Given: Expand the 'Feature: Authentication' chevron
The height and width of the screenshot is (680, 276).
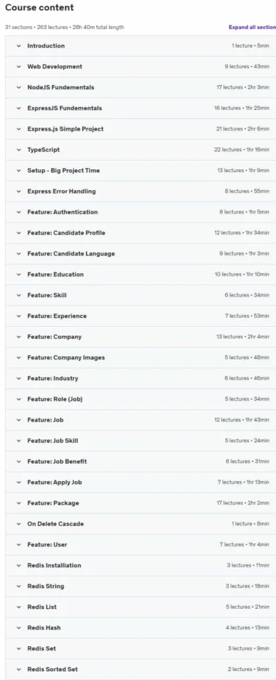Looking at the screenshot, I should (x=19, y=212).
